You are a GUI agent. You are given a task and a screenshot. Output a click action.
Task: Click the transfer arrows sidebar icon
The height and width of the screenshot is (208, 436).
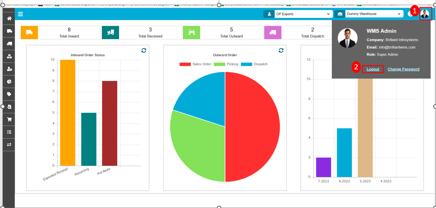(x=9, y=145)
